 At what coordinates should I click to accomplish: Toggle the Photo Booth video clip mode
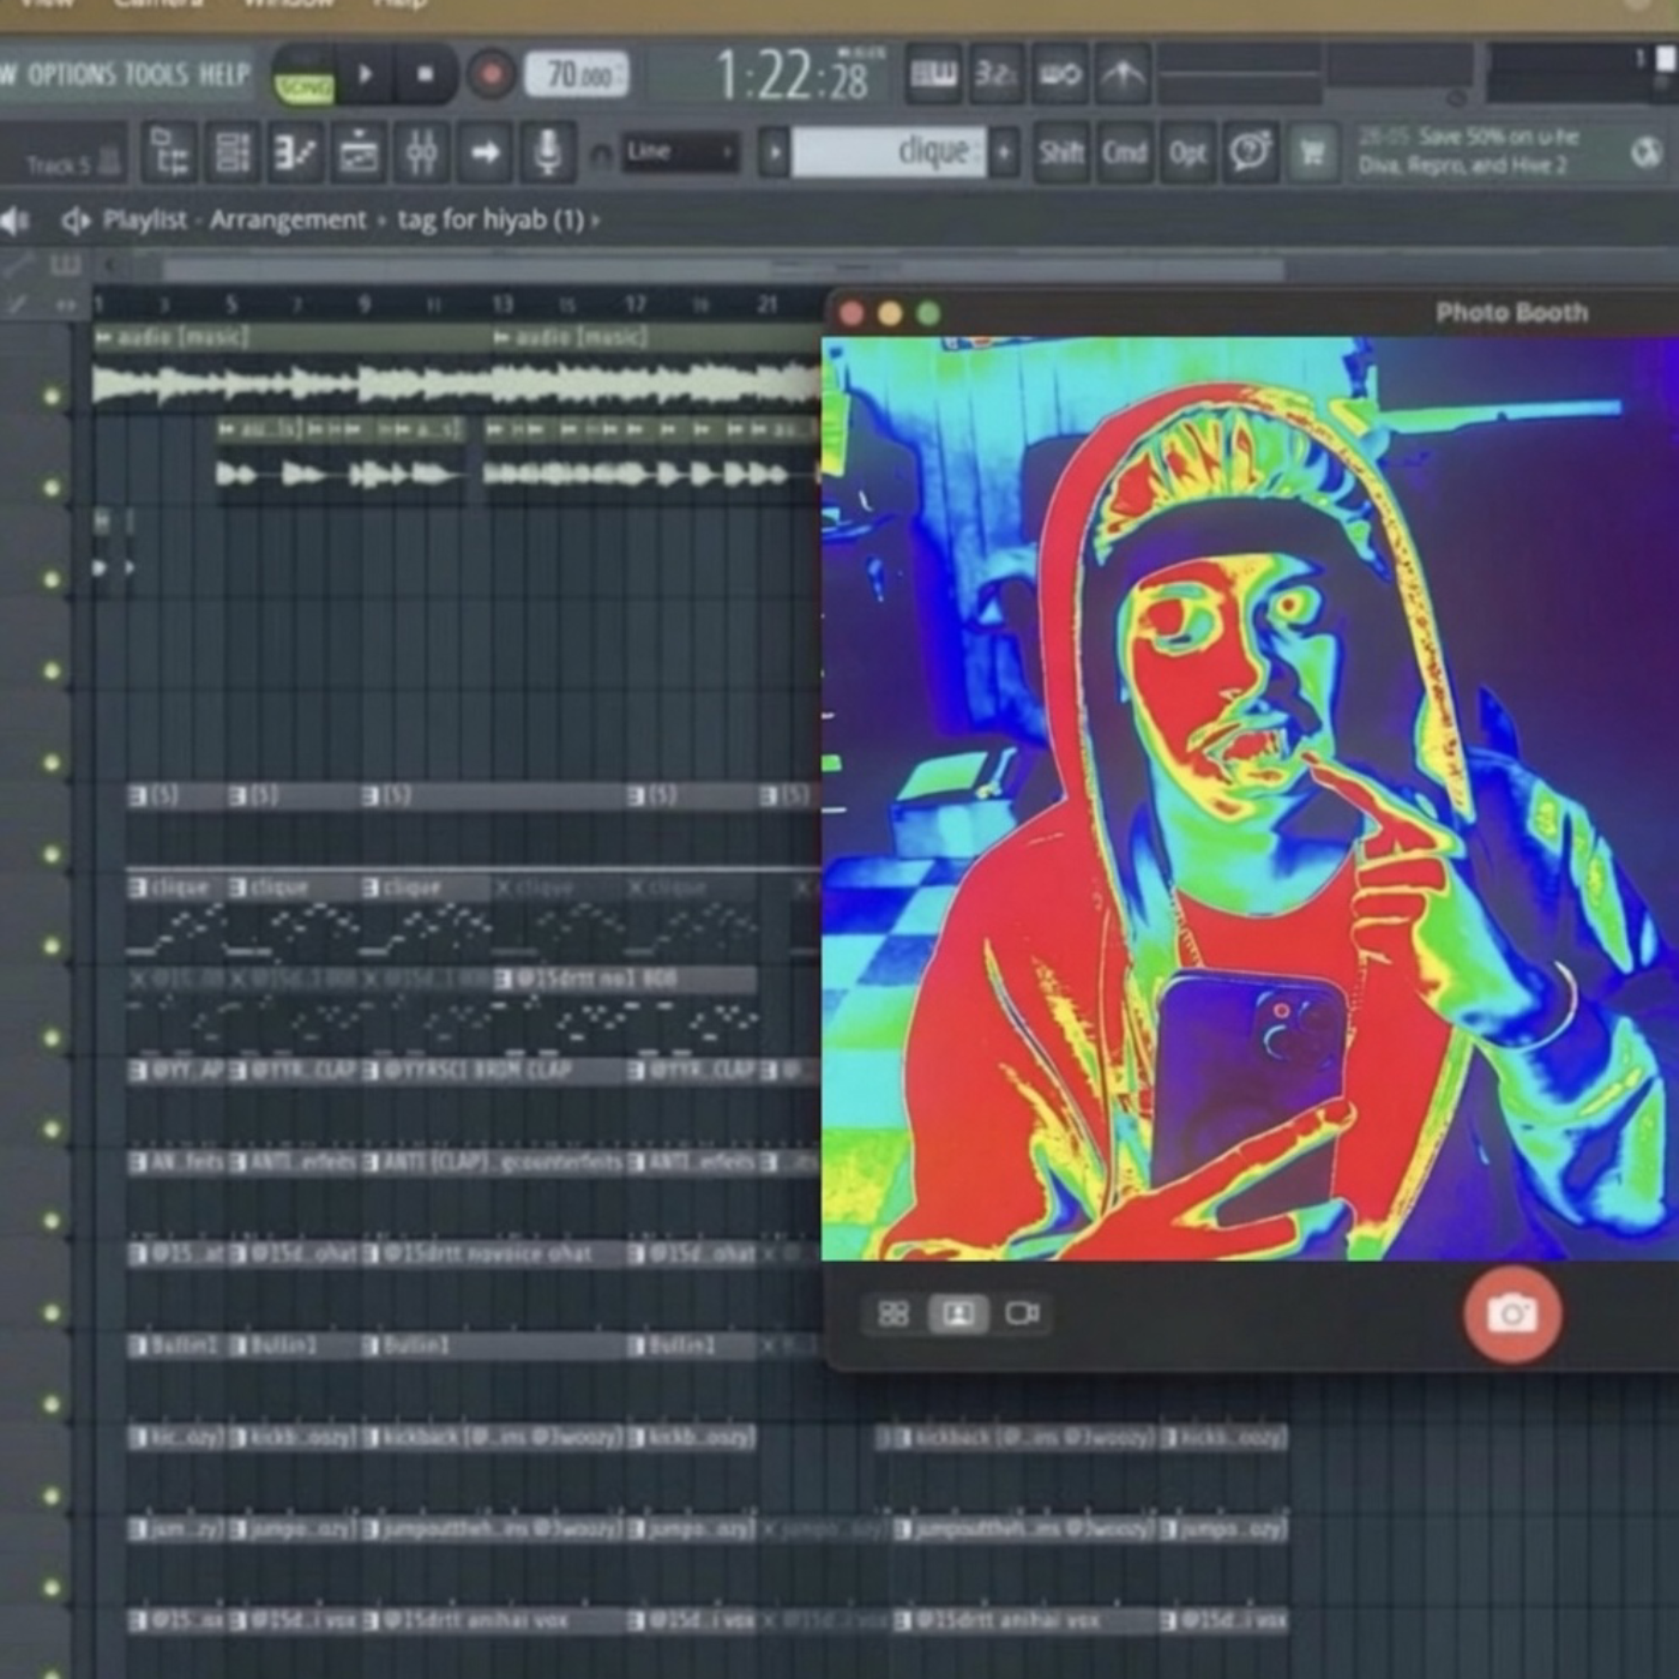click(1022, 1313)
